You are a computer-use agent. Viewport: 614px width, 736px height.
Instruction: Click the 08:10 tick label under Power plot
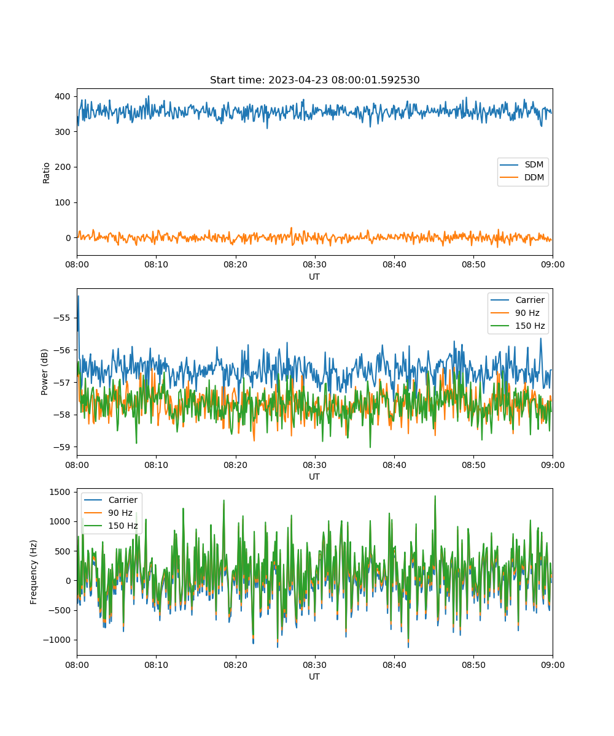[x=156, y=464]
